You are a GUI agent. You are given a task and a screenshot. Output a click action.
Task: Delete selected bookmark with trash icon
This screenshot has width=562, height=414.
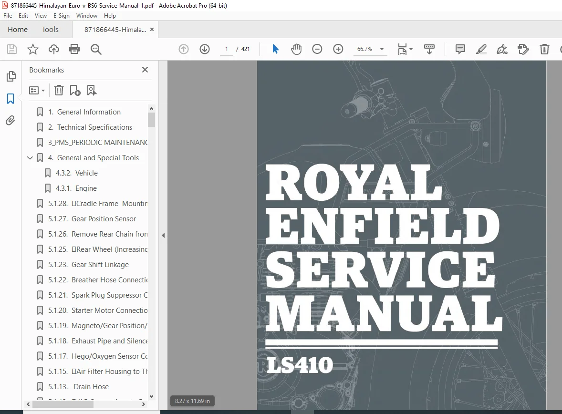(x=59, y=90)
